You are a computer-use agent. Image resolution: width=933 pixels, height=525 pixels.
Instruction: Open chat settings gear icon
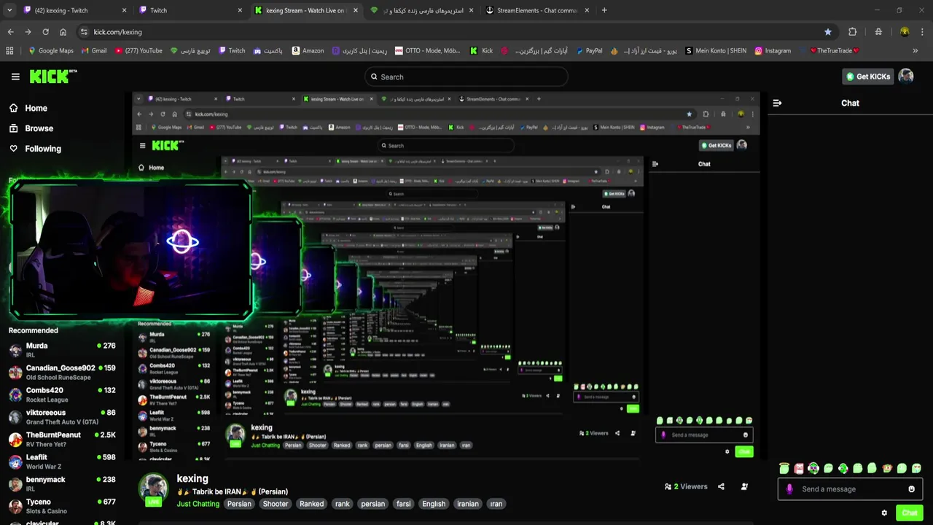coord(884,513)
